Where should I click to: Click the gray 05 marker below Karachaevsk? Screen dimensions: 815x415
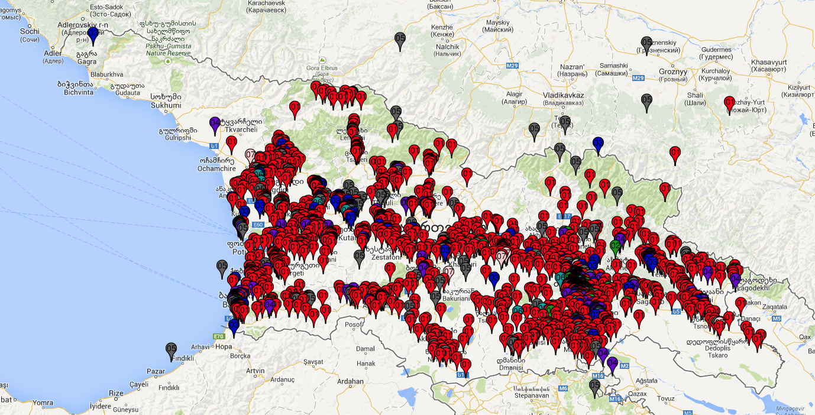[400, 40]
